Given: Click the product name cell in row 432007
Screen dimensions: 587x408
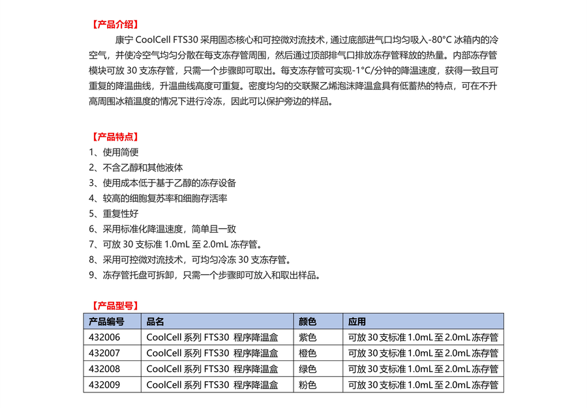Looking at the screenshot, I should click(217, 353).
